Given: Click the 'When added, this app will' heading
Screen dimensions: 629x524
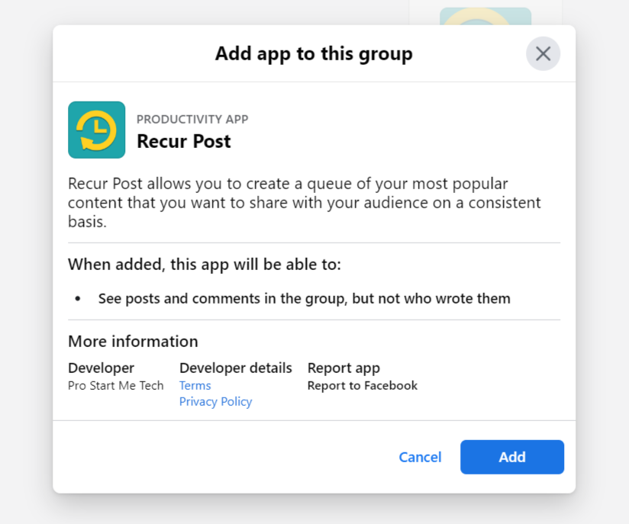Looking at the screenshot, I should click(205, 264).
